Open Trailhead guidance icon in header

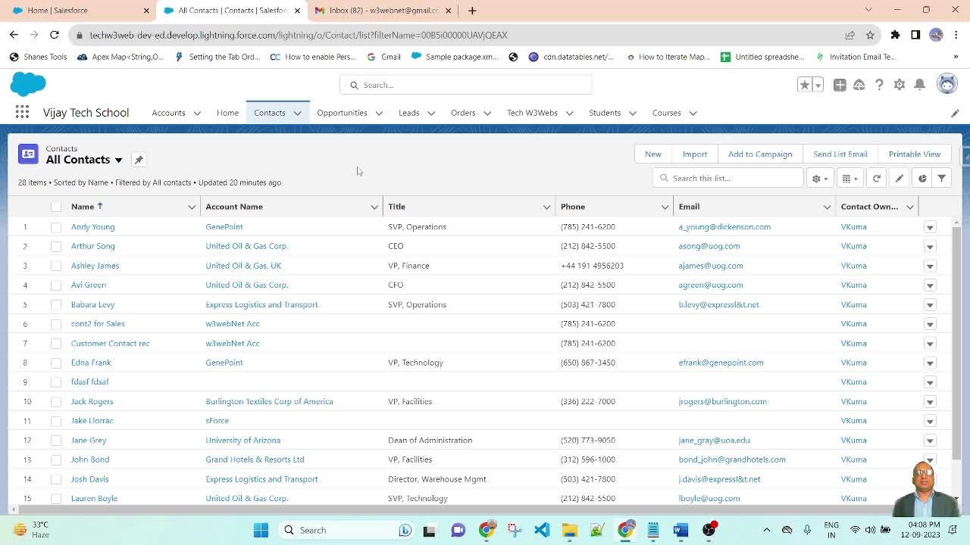(x=859, y=85)
